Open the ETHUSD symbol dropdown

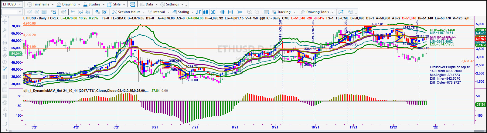pyautogui.click(x=20, y=4)
